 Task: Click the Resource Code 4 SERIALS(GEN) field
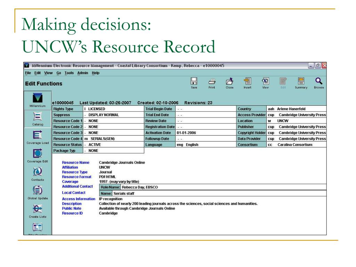pos(114,139)
